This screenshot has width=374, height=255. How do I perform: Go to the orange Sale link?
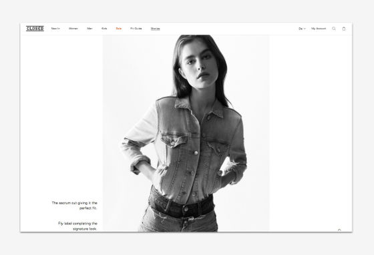[119, 29]
